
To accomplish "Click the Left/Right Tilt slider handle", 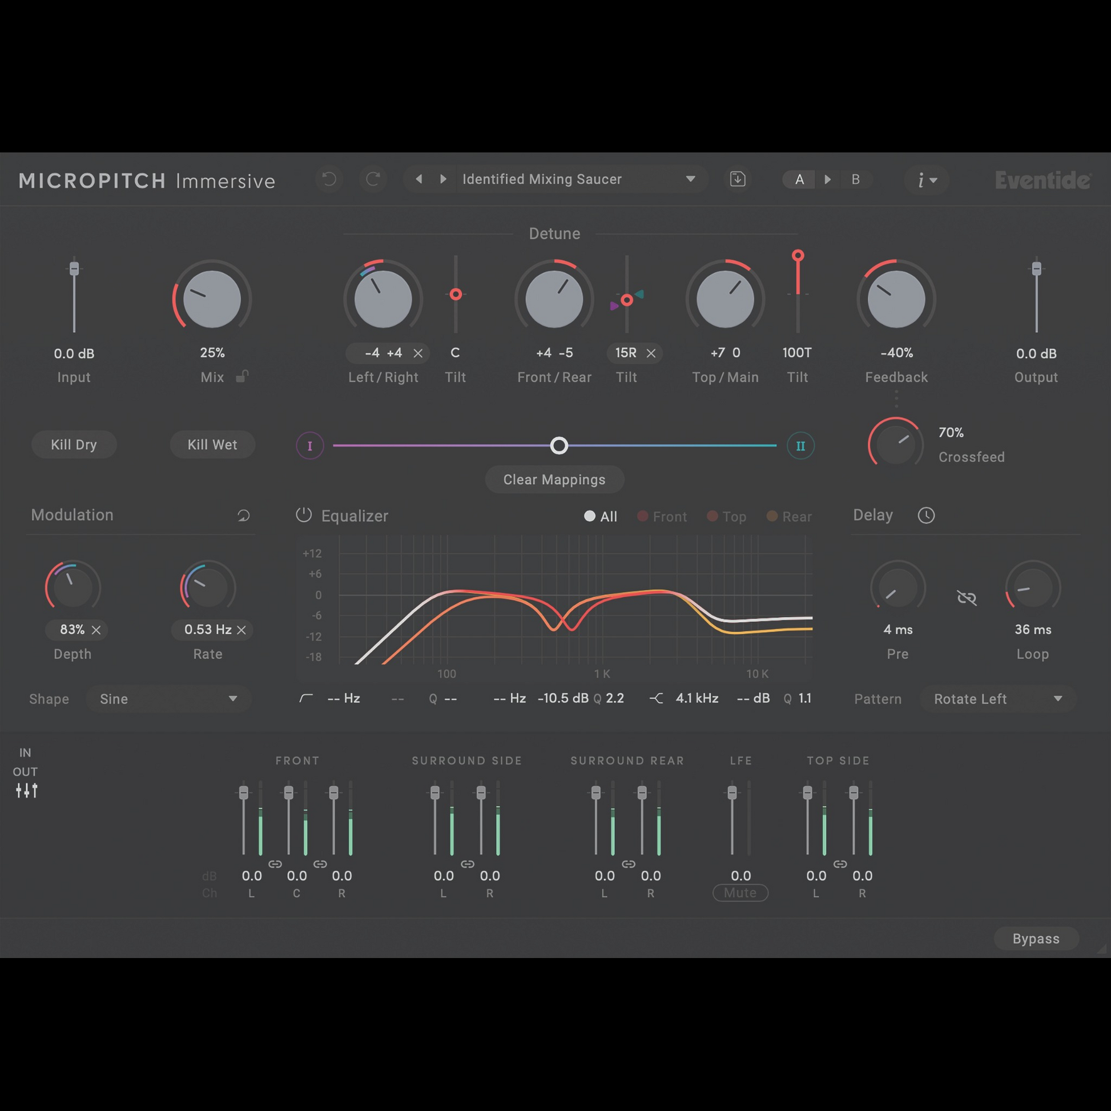I will point(456,295).
